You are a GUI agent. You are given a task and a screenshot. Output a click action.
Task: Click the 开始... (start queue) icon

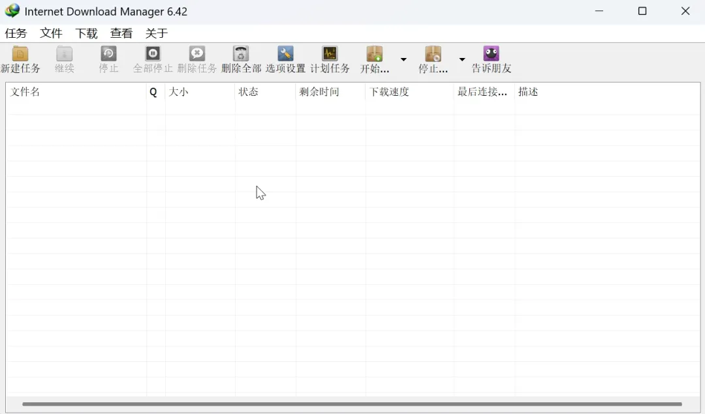375,54
